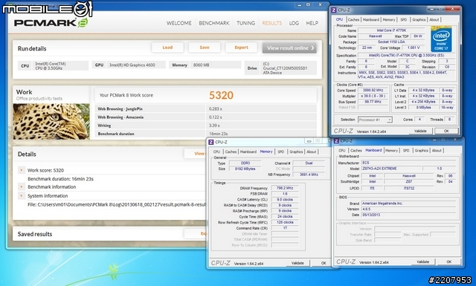The height and width of the screenshot is (286, 476).
Task: Click the Intel Core i7 badge in CPU-Z
Action: coord(441,39)
